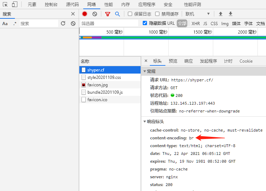Clear search results with circle-slash icon
The width and height of the screenshot is (266, 191).
point(73,23)
